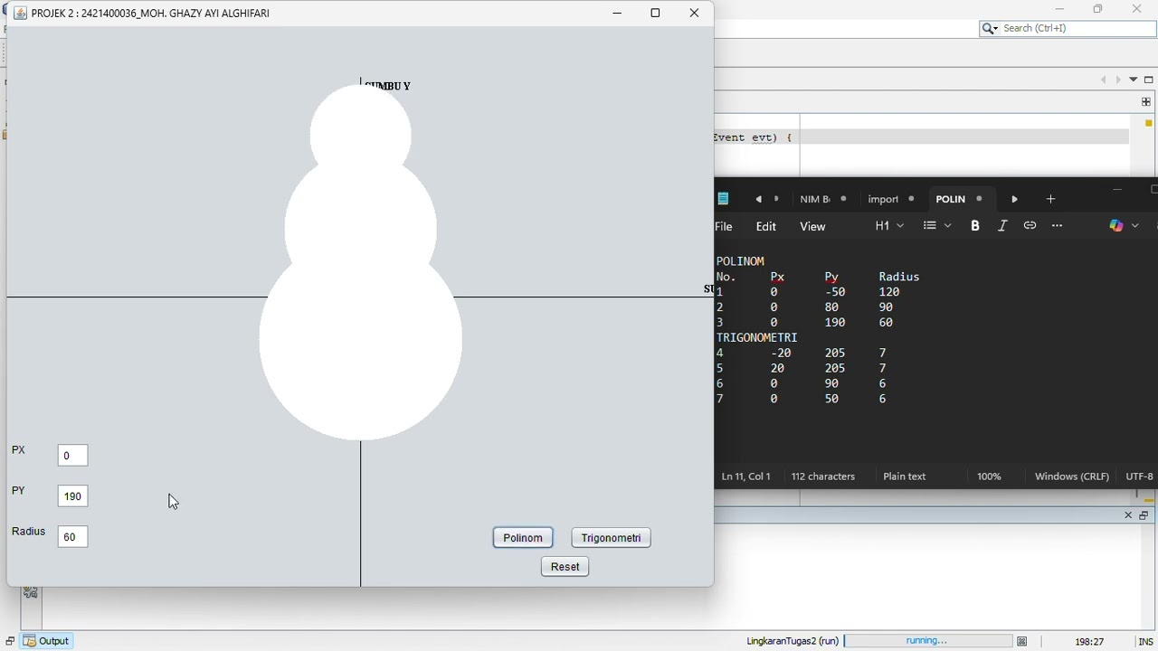Open the Output panel button
This screenshot has width=1158, height=651.
tap(47, 641)
